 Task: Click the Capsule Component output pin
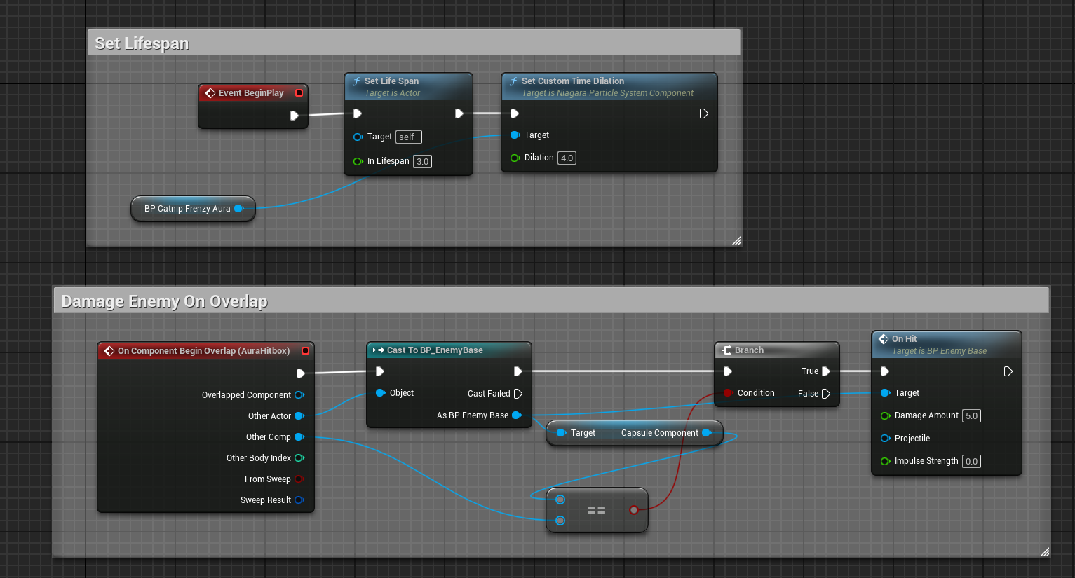tap(707, 432)
